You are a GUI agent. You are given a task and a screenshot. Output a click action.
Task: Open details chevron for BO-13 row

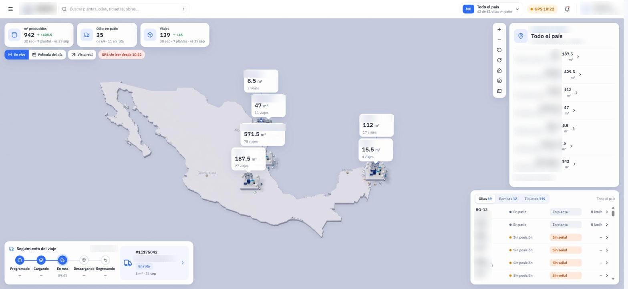click(x=607, y=212)
